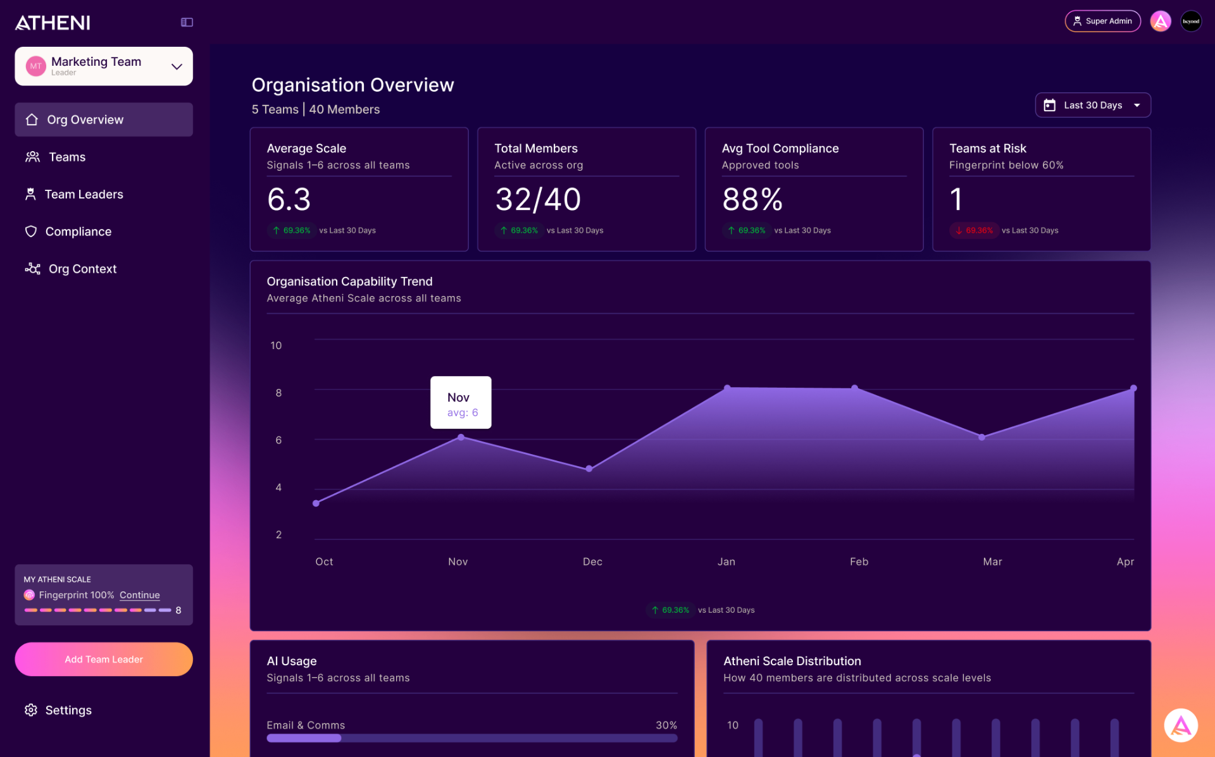
Task: Click the 6.3 average scale value
Action: coord(289,199)
